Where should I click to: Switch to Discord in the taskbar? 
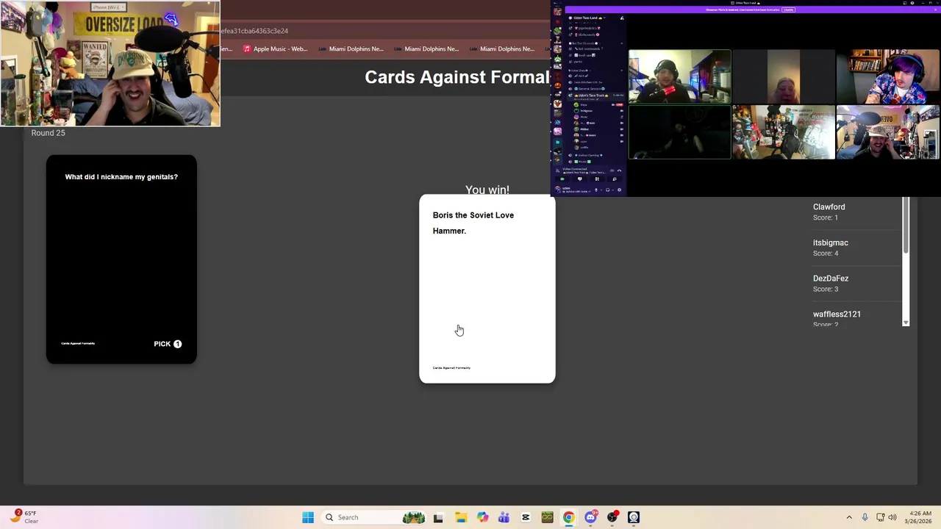(590, 517)
